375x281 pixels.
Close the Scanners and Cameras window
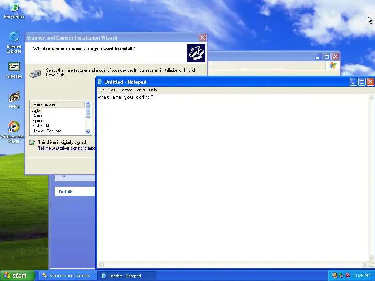tap(335, 57)
